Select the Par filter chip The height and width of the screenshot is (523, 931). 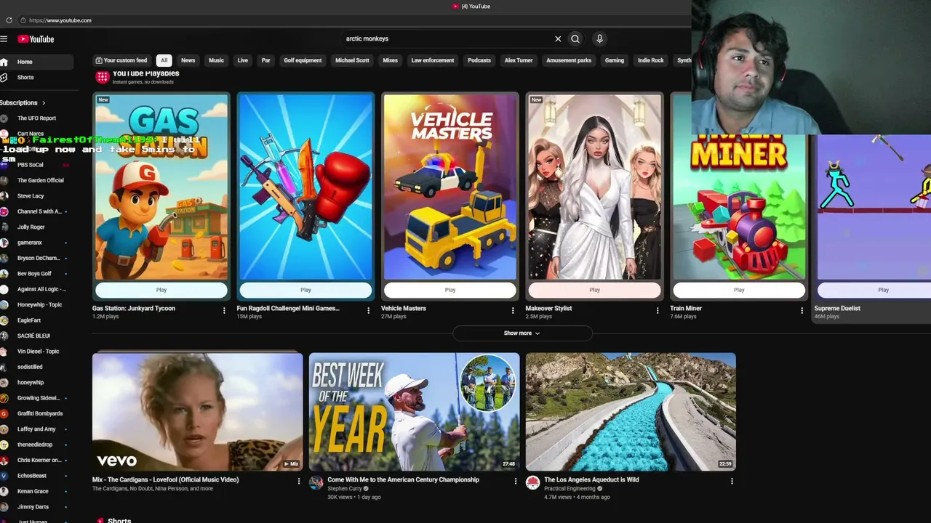pos(265,60)
